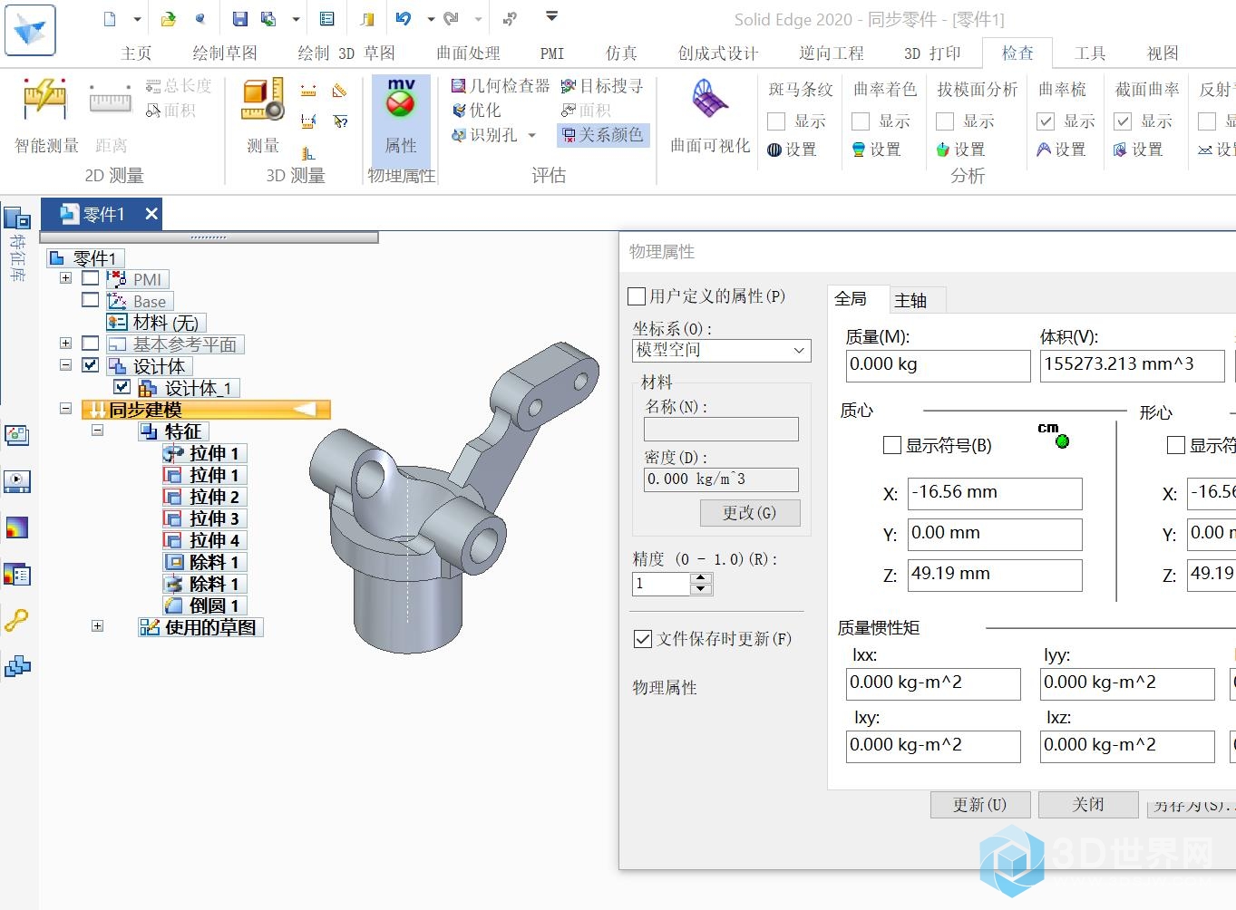This screenshot has width=1236, height=910.
Task: Click the color gradient icon in left sidebar
Action: click(16, 528)
